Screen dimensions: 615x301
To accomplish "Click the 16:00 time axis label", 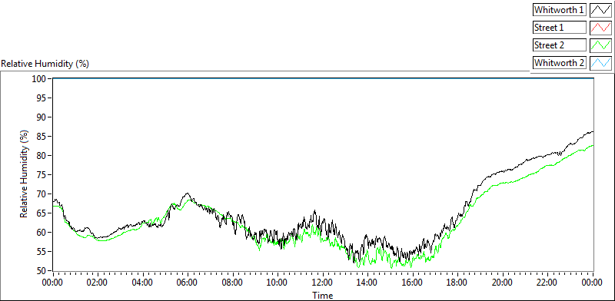I will click(413, 283).
